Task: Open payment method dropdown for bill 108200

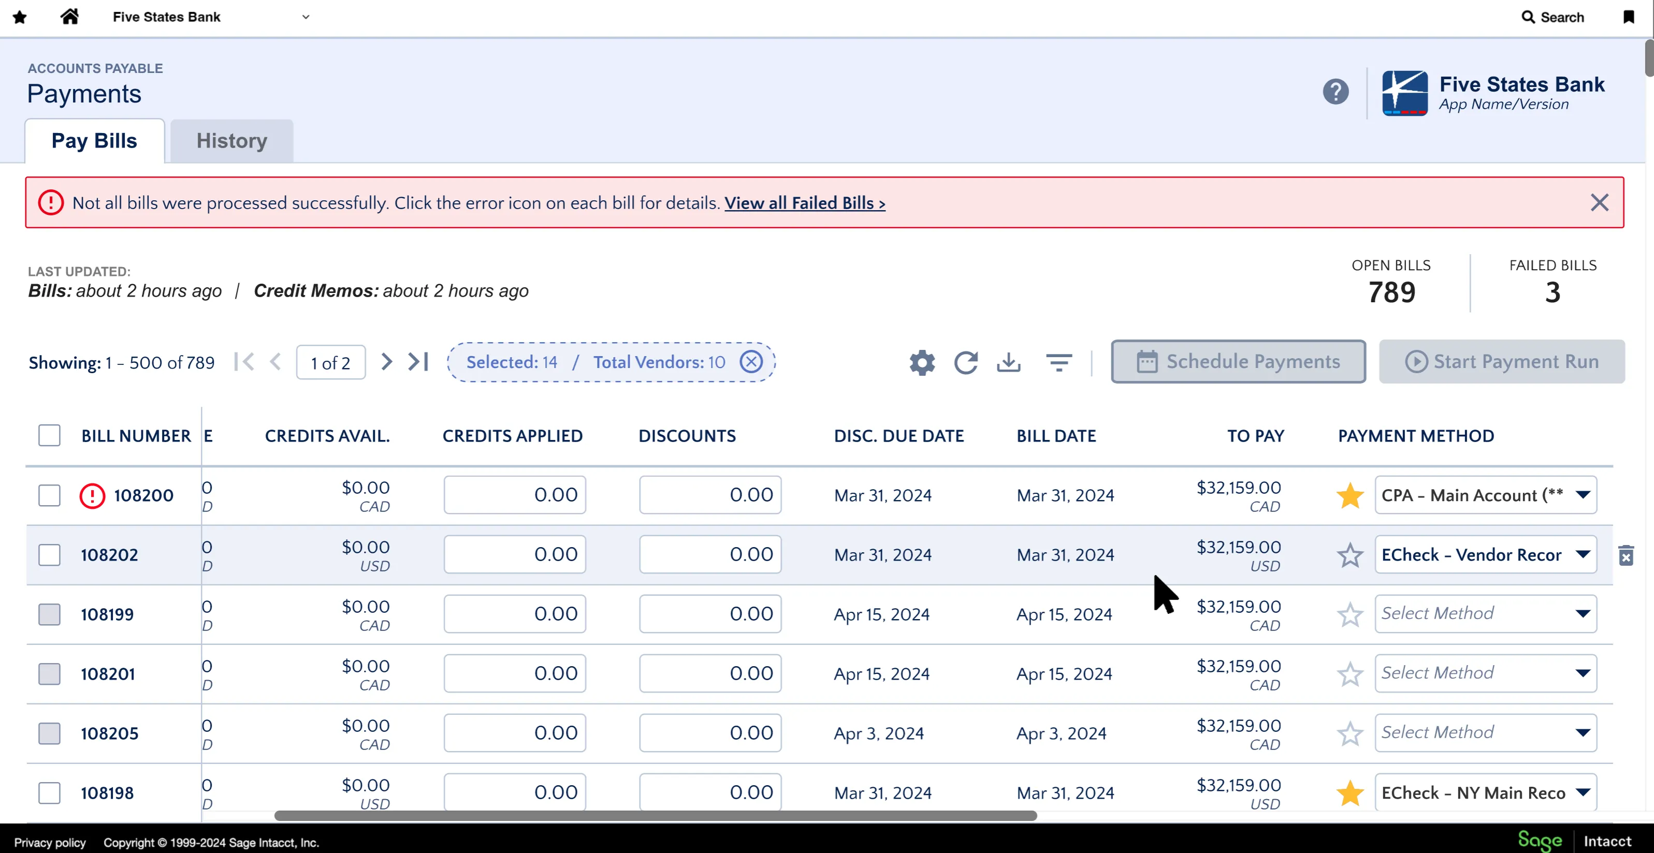Action: point(1485,495)
